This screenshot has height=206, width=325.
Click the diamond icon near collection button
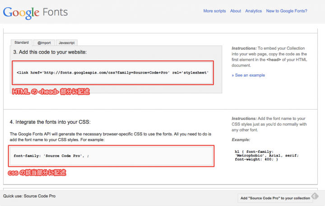[315, 196]
